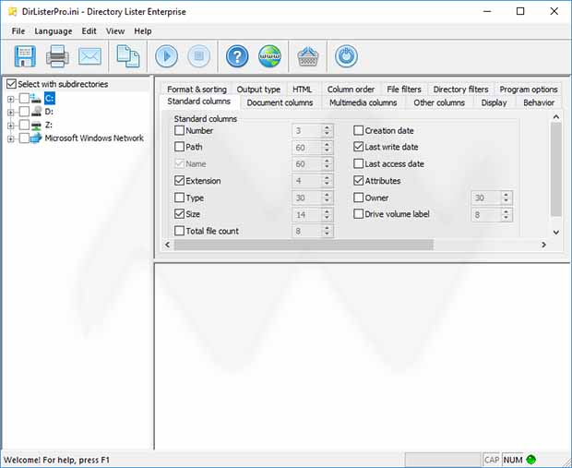This screenshot has height=468, width=572.
Task: Uncheck the Attributes checkbox
Action: (359, 181)
